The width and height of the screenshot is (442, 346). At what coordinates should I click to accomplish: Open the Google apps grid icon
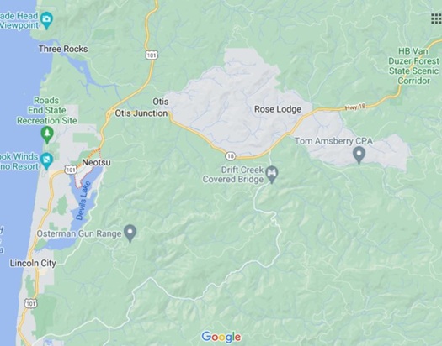pos(437,18)
